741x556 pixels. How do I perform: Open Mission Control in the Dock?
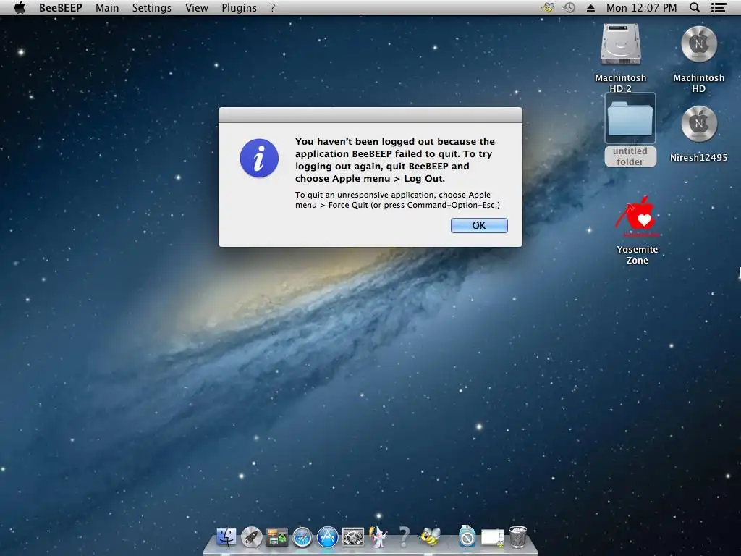pos(277,538)
